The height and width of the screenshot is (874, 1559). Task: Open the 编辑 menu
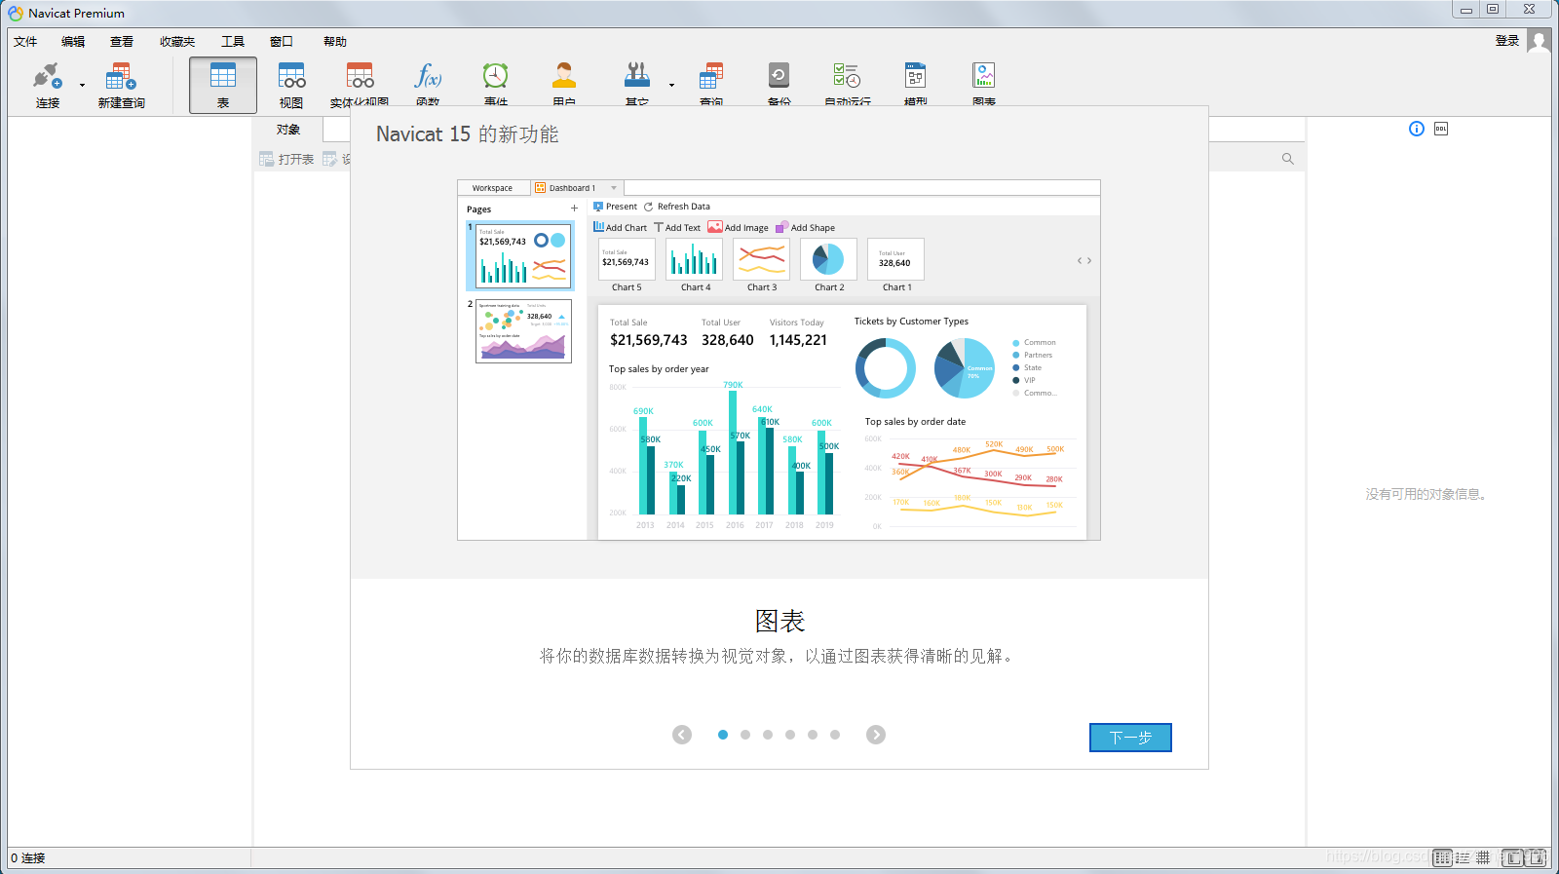tap(73, 42)
